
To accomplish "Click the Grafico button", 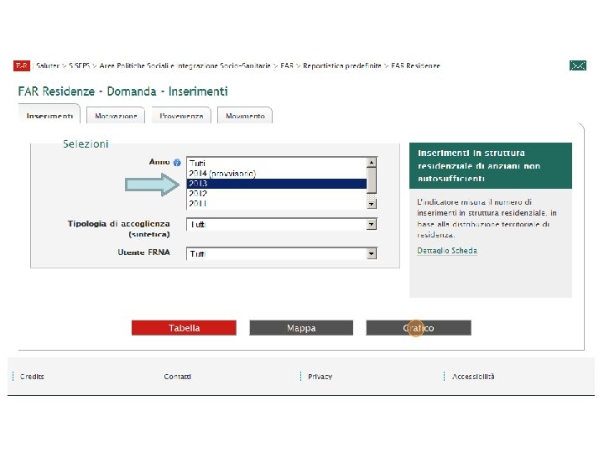I will click(419, 328).
